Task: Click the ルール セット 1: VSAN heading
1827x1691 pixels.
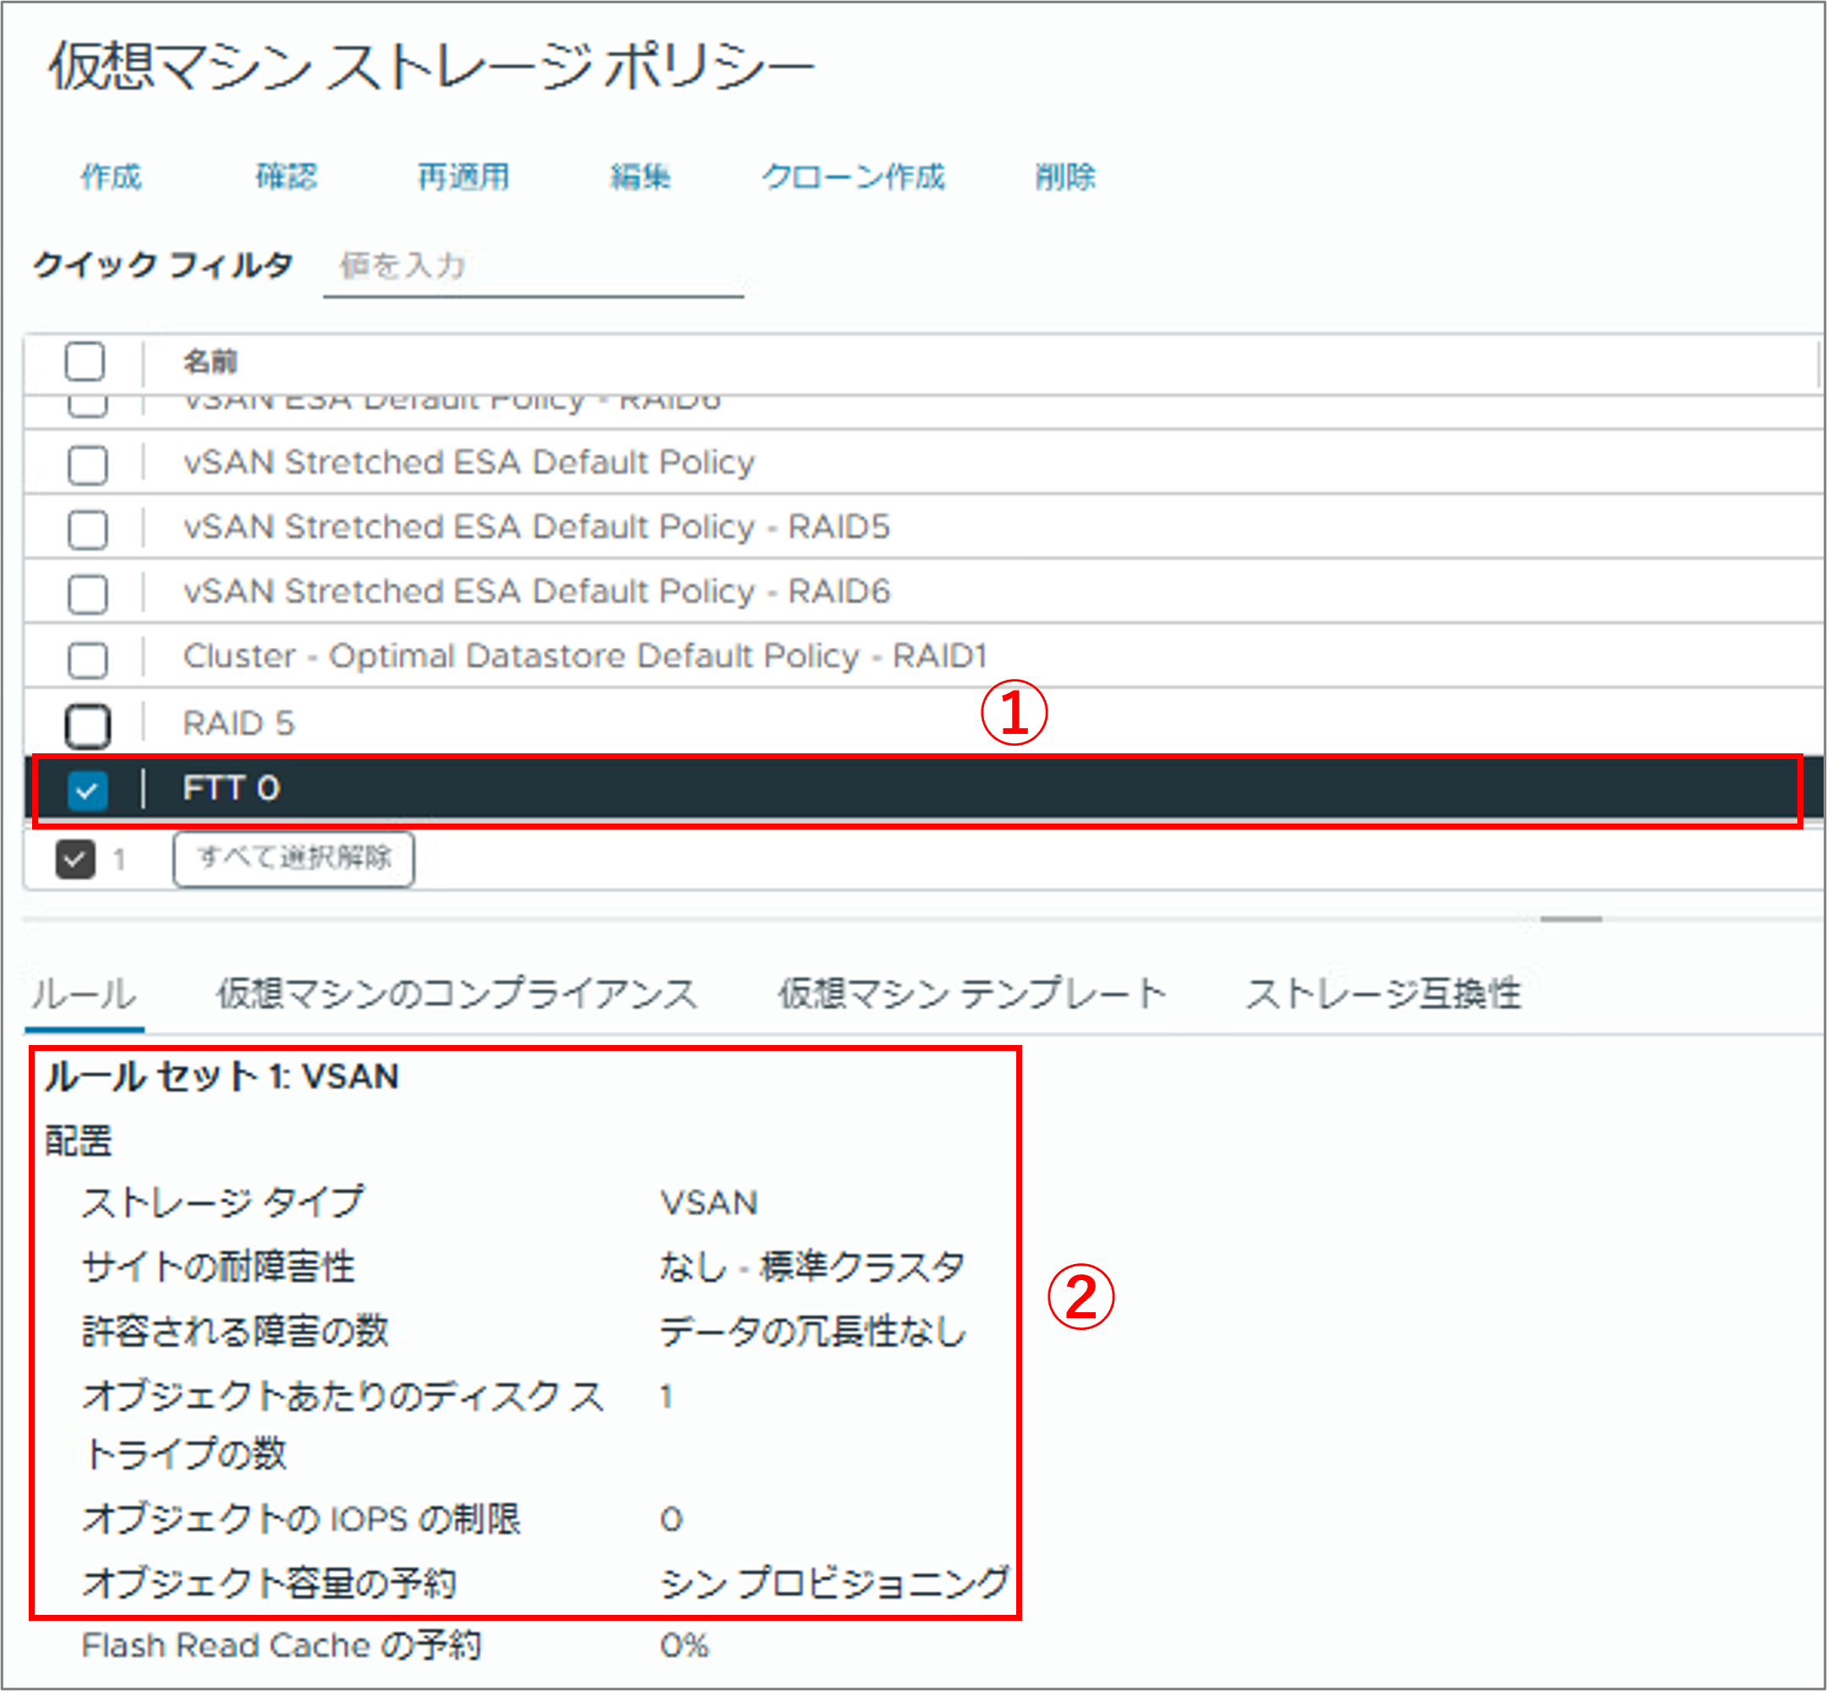Action: (x=222, y=1076)
